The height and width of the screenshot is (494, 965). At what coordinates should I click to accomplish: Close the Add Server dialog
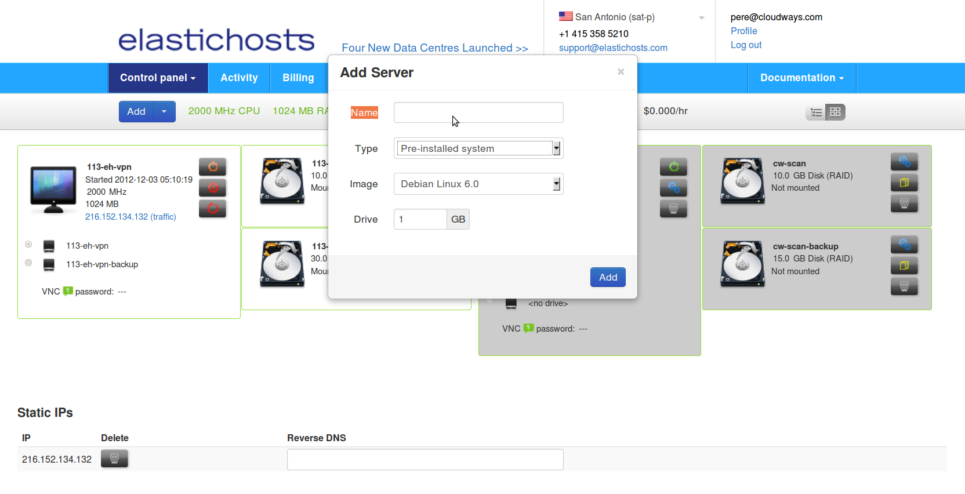621,72
